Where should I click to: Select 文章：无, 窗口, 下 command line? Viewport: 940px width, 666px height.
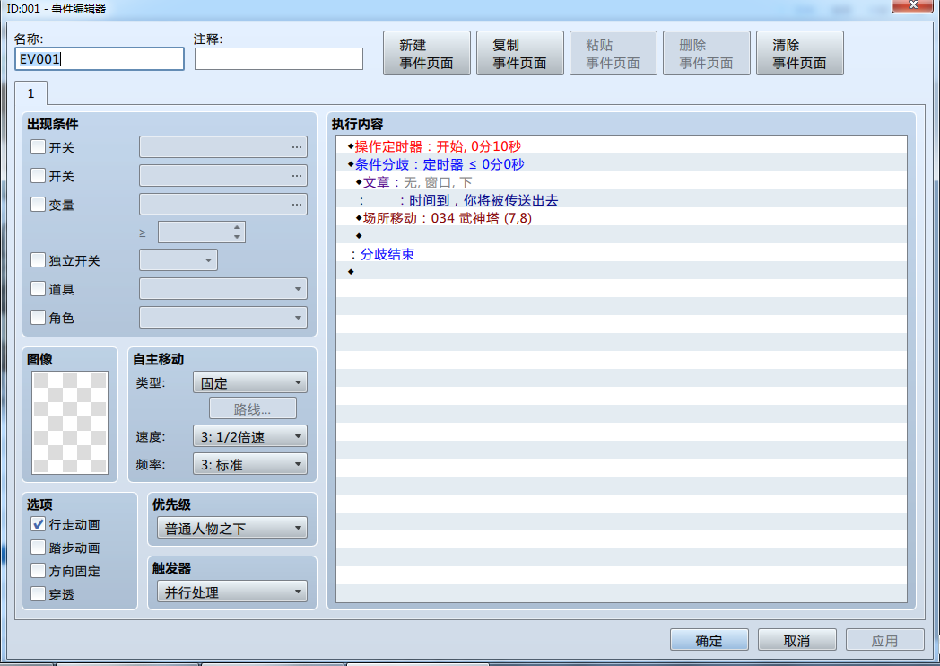tap(621, 182)
